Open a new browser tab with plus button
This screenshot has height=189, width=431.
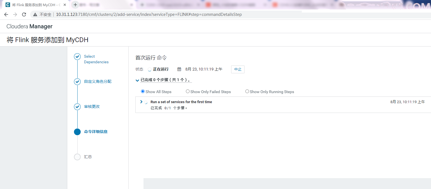[x=75, y=5]
